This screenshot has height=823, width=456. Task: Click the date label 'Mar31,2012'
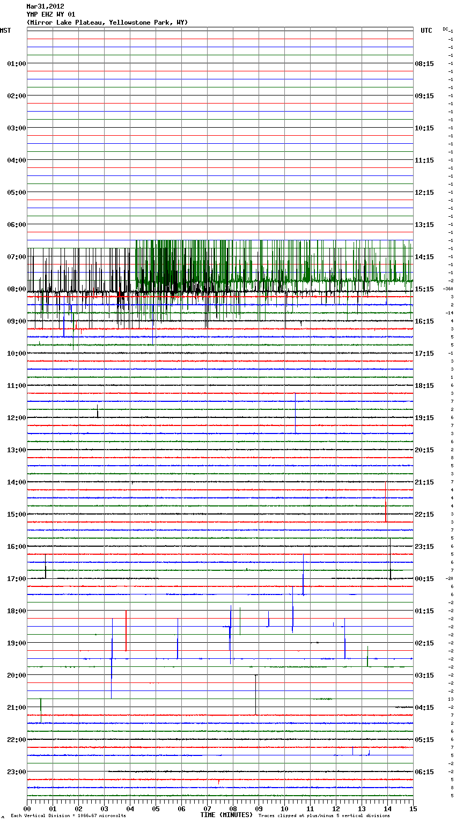coord(45,6)
